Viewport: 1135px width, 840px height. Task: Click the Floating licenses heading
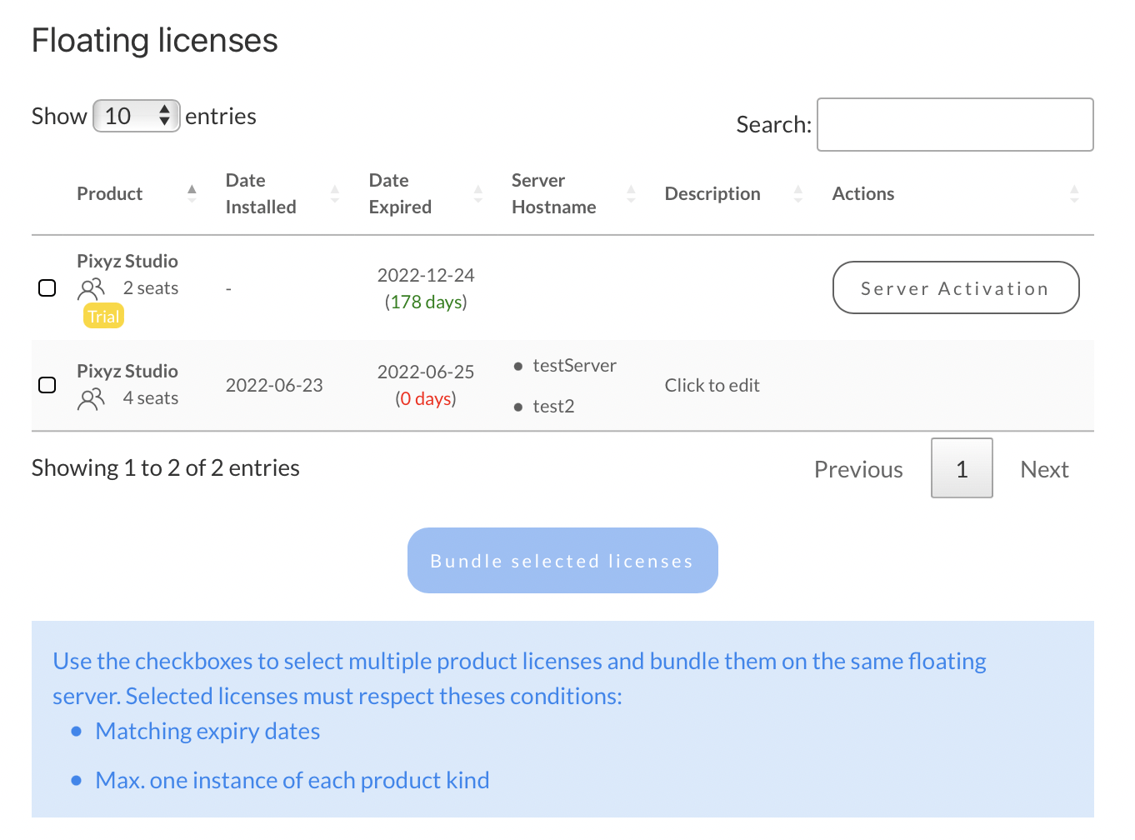(x=155, y=40)
